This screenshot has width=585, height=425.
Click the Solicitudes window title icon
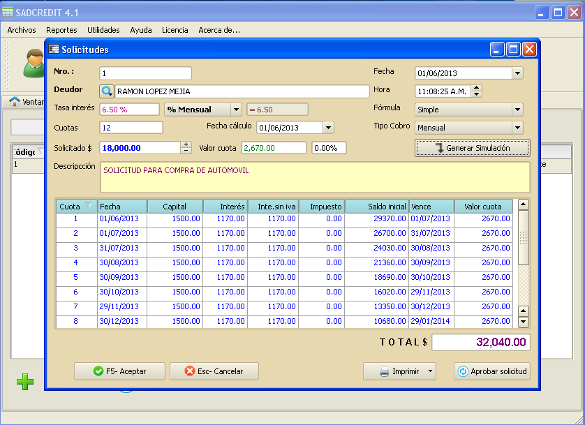54,50
